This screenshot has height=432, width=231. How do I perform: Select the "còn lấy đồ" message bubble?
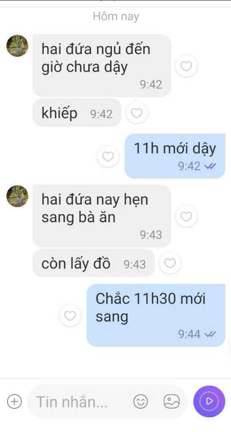click(x=93, y=263)
